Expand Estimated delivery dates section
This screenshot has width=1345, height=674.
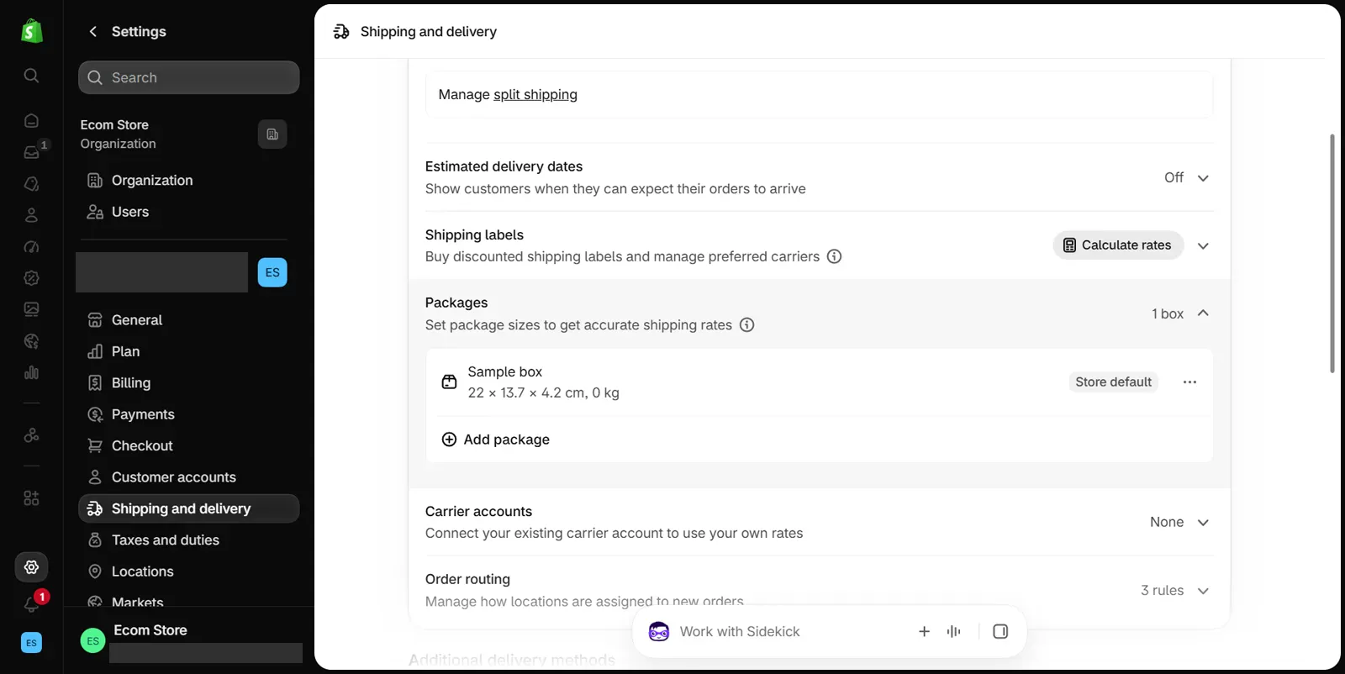coord(1203,178)
